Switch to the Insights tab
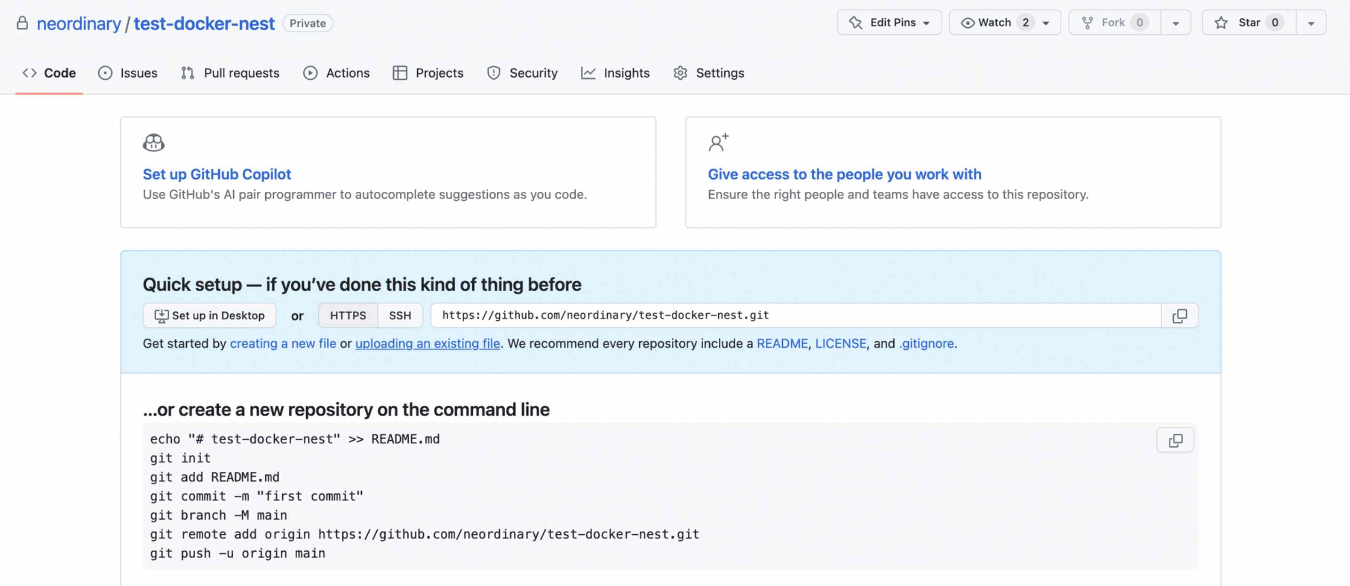1350x586 pixels. 615,73
